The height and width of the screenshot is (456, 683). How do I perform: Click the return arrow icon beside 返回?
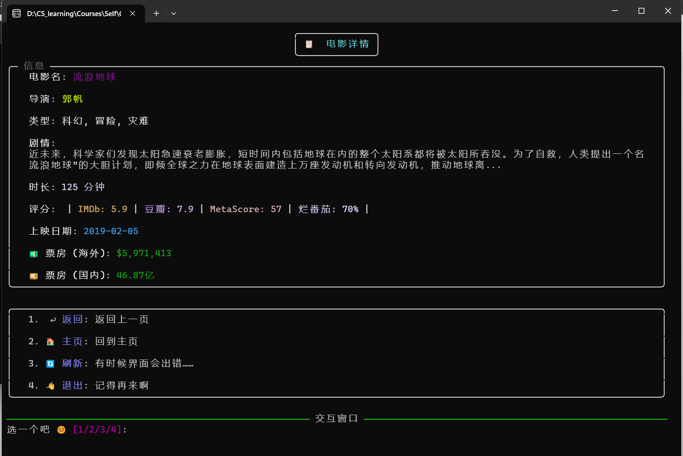coord(53,320)
